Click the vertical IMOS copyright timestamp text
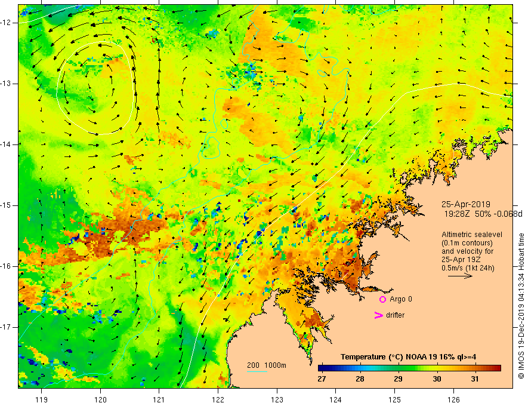The height and width of the screenshot is (406, 525). (x=521, y=306)
